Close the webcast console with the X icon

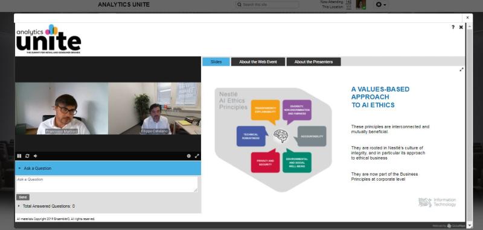pyautogui.click(x=461, y=27)
